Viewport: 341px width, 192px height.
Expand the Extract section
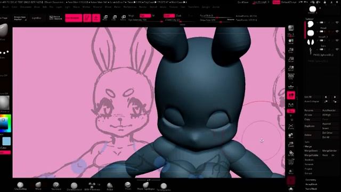308,173
